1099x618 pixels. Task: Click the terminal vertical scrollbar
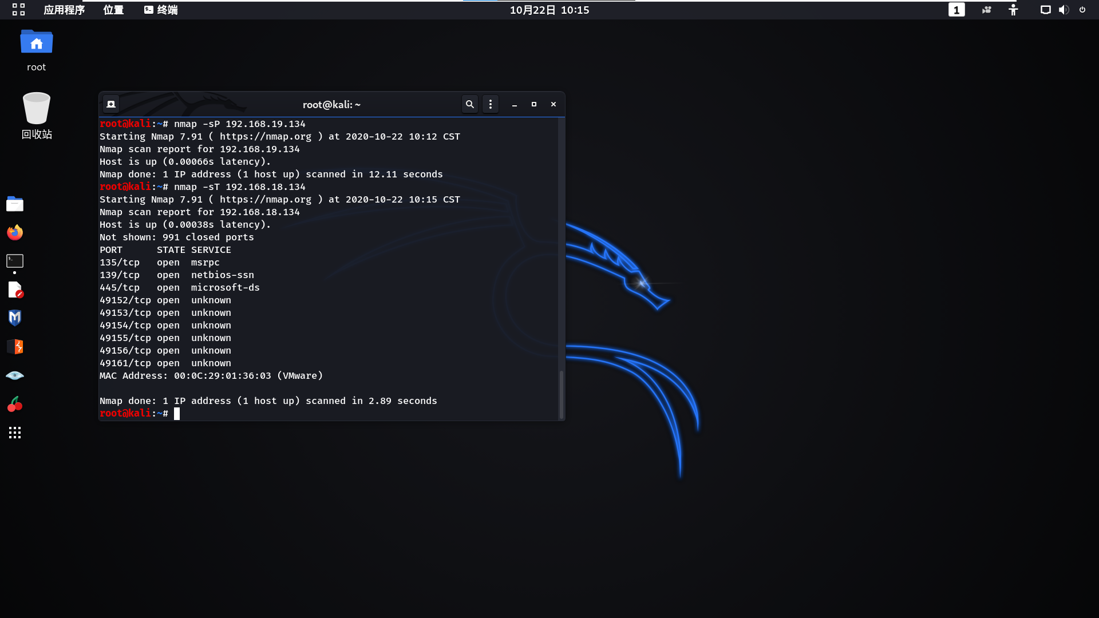point(561,394)
